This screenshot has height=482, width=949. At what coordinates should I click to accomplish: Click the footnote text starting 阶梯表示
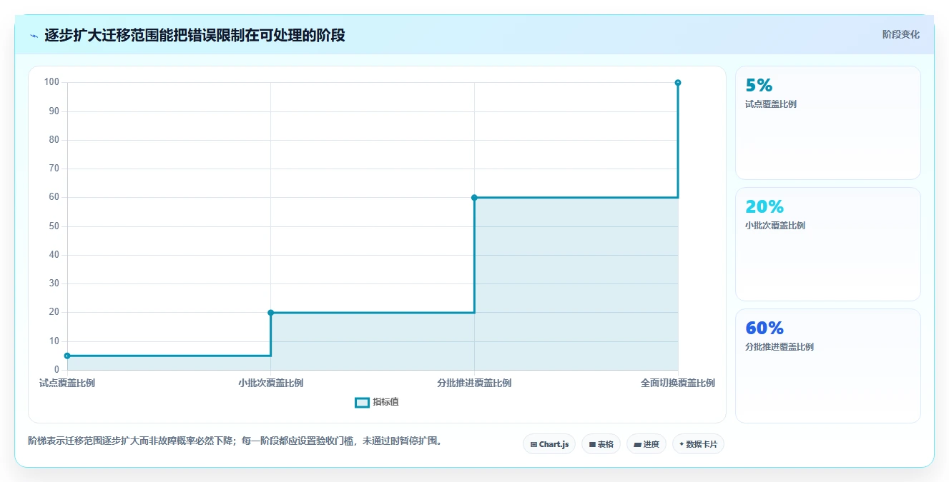click(235, 441)
